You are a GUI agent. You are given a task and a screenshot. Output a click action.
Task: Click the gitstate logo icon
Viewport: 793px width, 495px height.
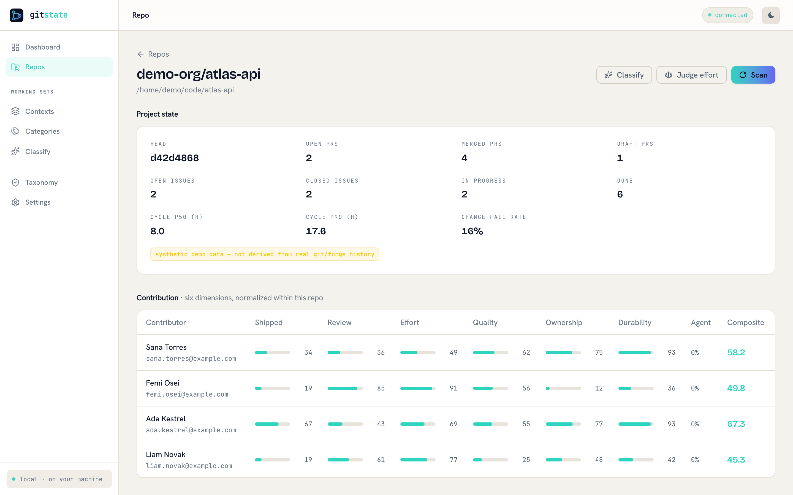click(17, 15)
